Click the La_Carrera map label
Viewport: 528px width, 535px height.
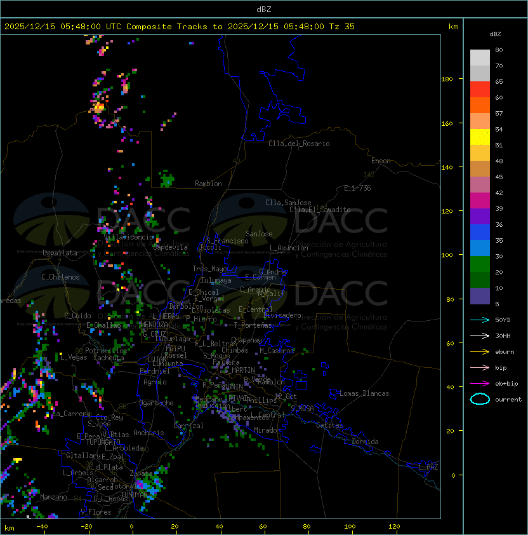click(x=71, y=414)
